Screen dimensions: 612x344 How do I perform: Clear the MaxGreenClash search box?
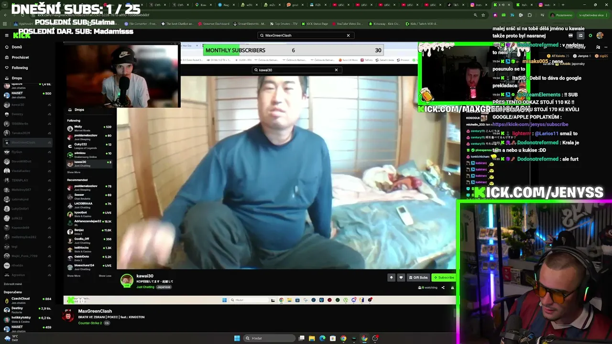[x=348, y=35]
